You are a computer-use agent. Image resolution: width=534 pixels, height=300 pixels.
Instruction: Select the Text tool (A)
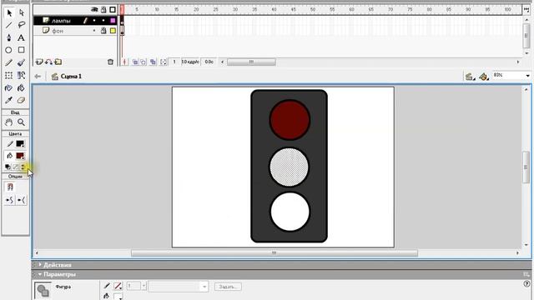[21, 37]
